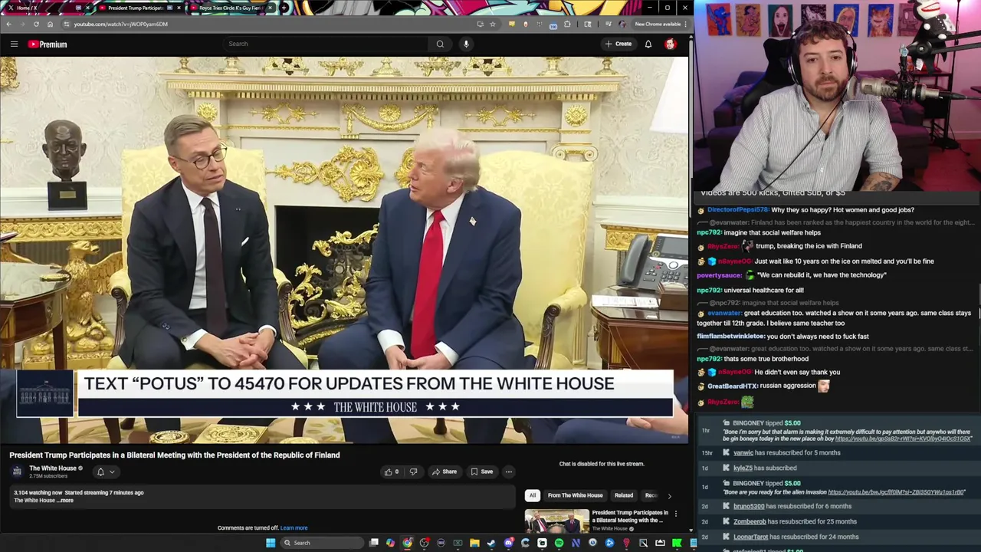Open the YouTube guide hamburger menu

tap(14, 44)
